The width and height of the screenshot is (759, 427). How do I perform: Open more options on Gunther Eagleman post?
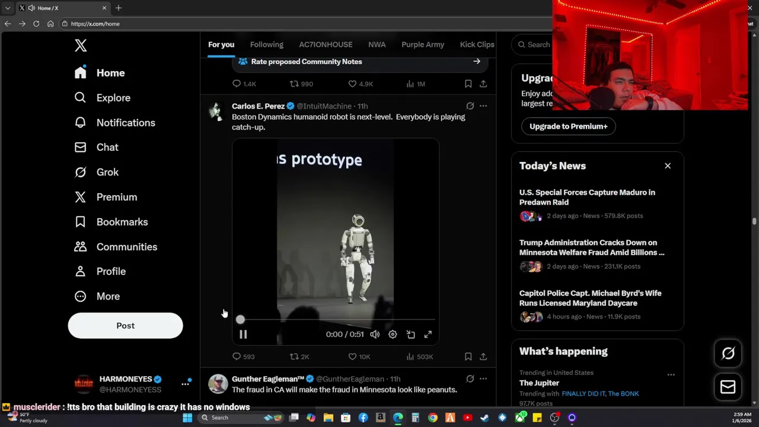tap(483, 379)
